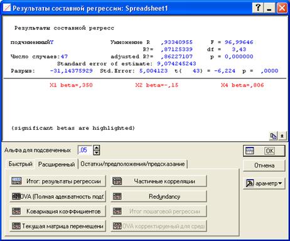Viewport: 290px width, 241px height.
Task: Switch to the Быстрый tab
Action: [x=20, y=164]
